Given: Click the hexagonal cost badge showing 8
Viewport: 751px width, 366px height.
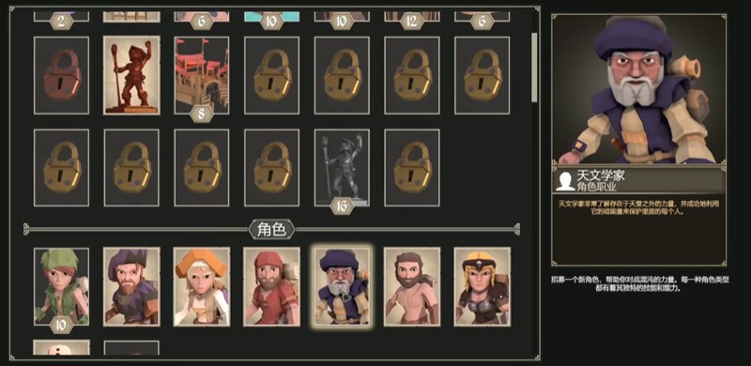Looking at the screenshot, I should pyautogui.click(x=202, y=114).
